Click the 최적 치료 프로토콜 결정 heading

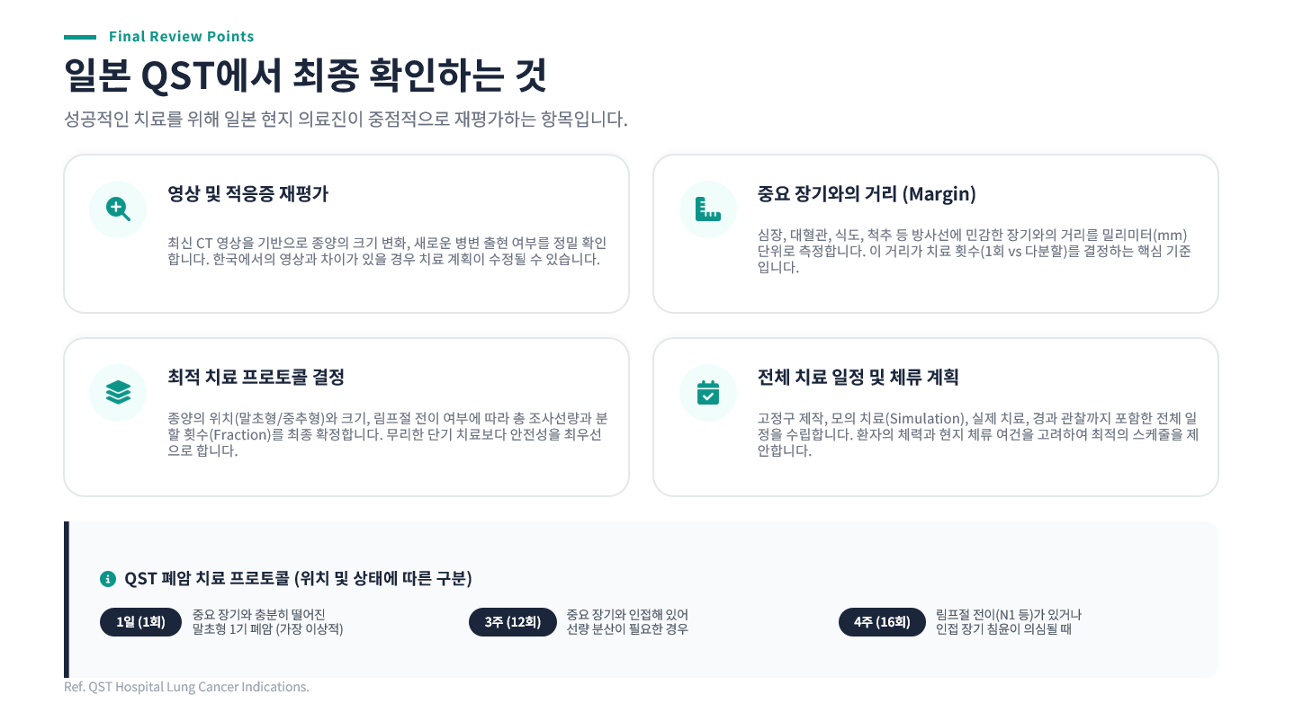256,377
